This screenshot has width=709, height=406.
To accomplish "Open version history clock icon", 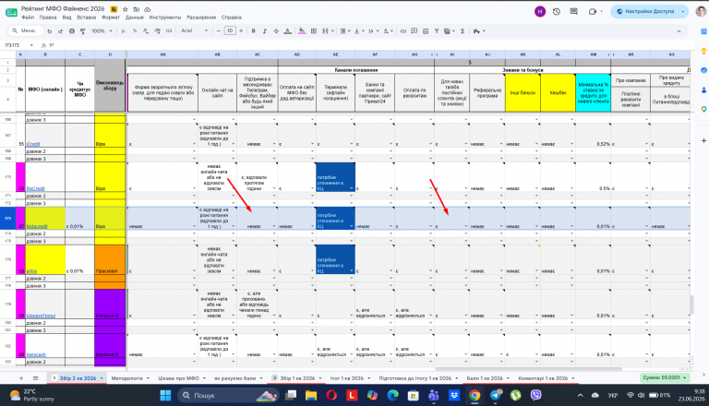I will pyautogui.click(x=557, y=12).
